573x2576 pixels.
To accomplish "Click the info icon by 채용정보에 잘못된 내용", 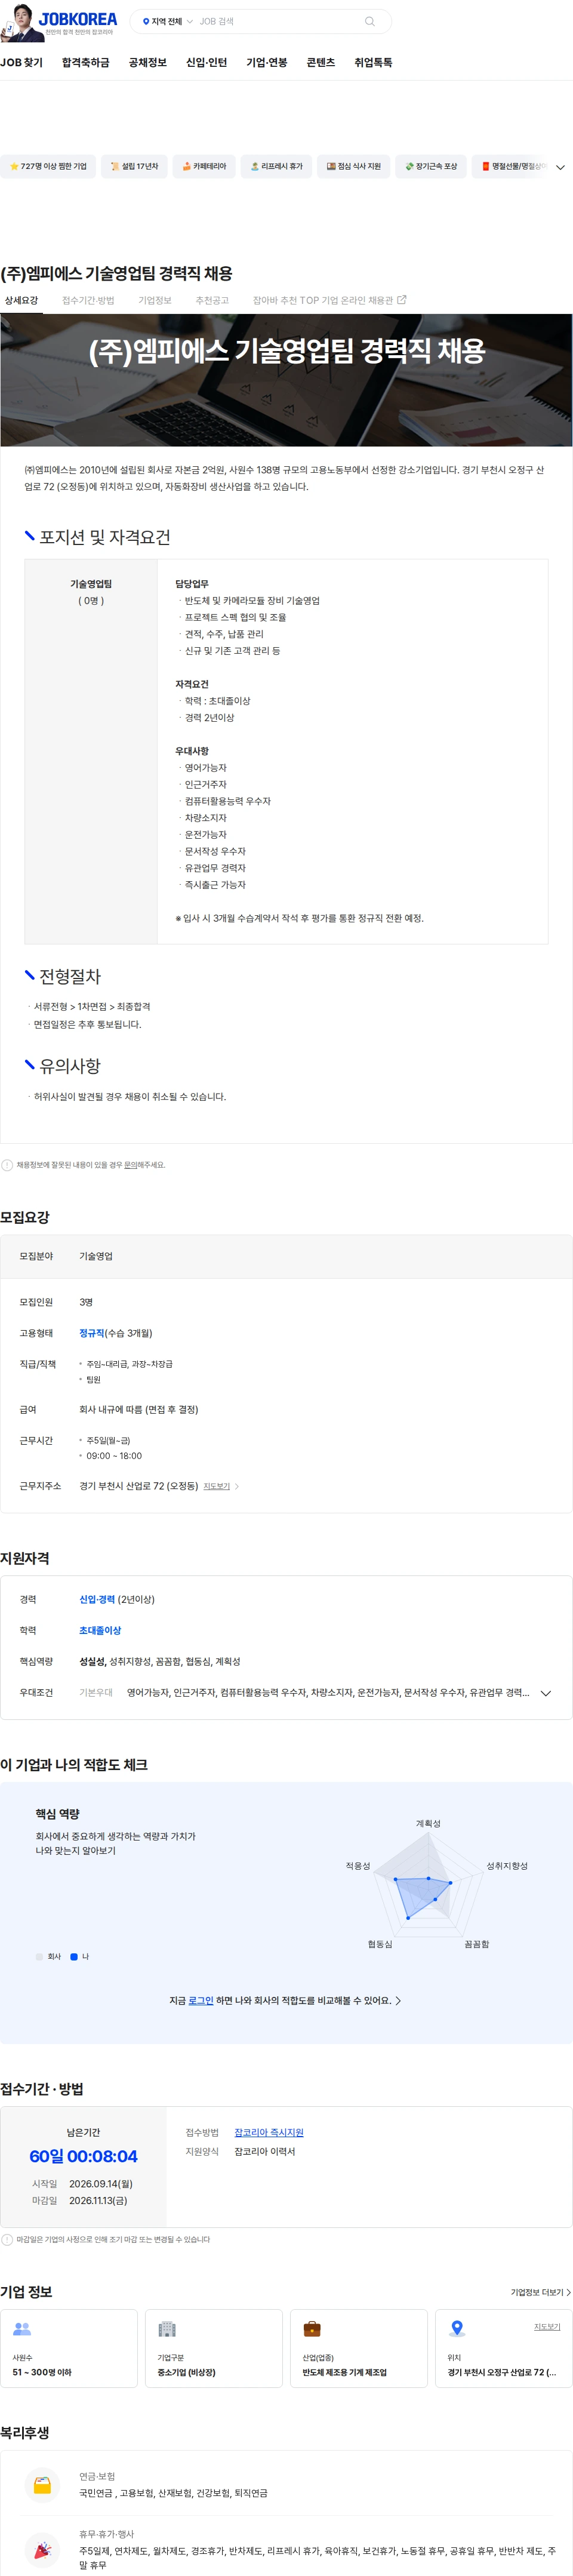I will [7, 1164].
